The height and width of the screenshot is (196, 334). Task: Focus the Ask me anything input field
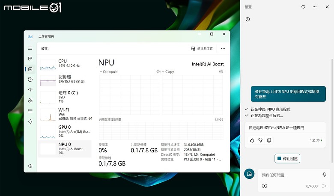[290, 175]
